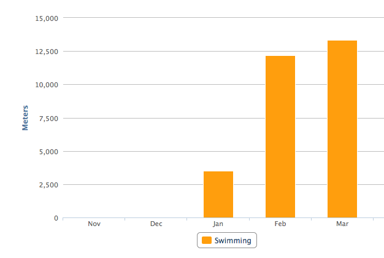Image resolution: width=384 pixels, height=258 pixels.
Task: Select the 5,000 y-axis label
Action: point(48,151)
